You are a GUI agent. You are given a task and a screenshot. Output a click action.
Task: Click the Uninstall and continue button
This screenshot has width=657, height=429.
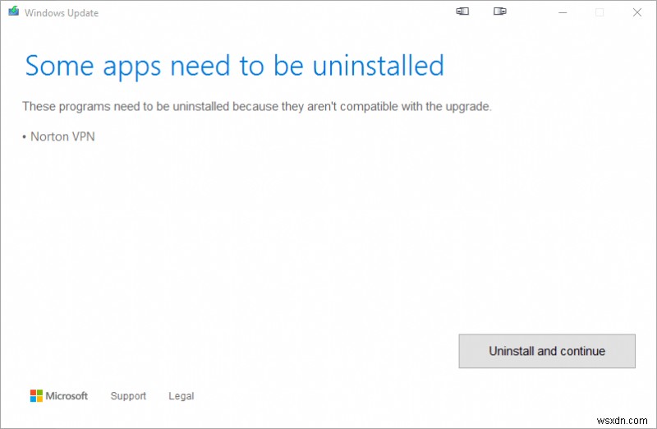tap(547, 351)
